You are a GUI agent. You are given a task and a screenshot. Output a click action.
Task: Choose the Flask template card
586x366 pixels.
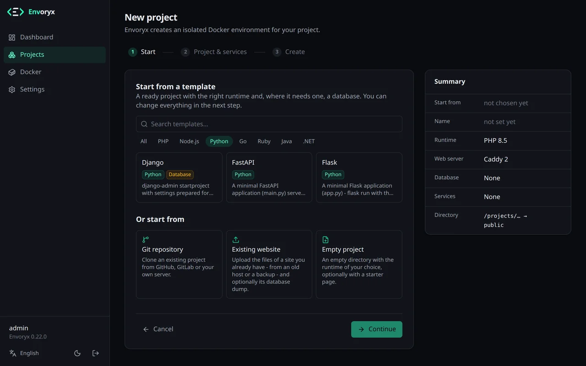(x=359, y=178)
